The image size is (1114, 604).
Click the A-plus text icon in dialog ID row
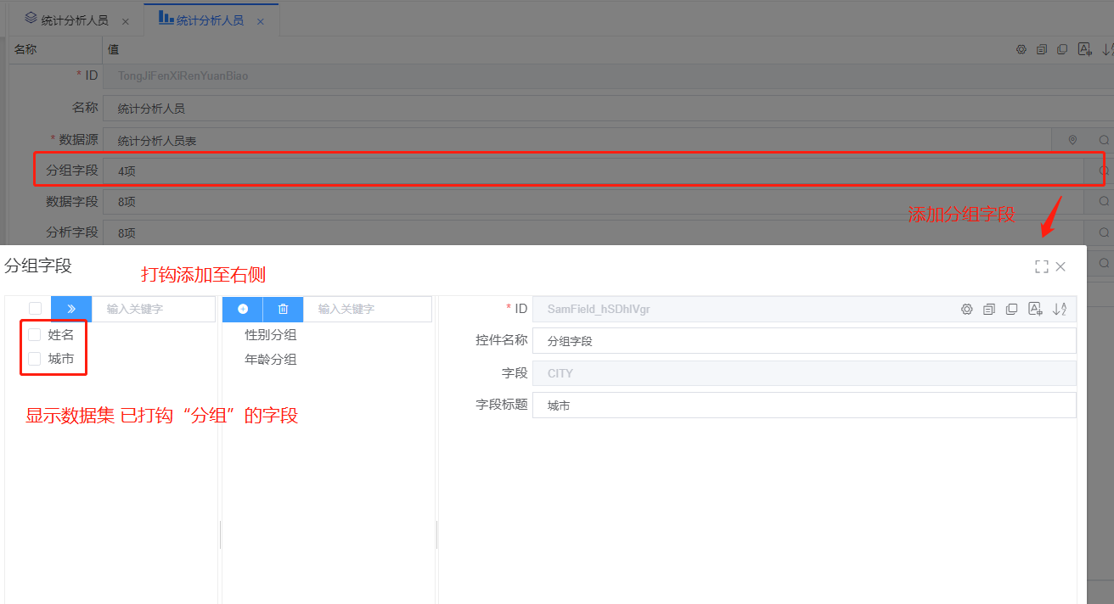(1035, 309)
